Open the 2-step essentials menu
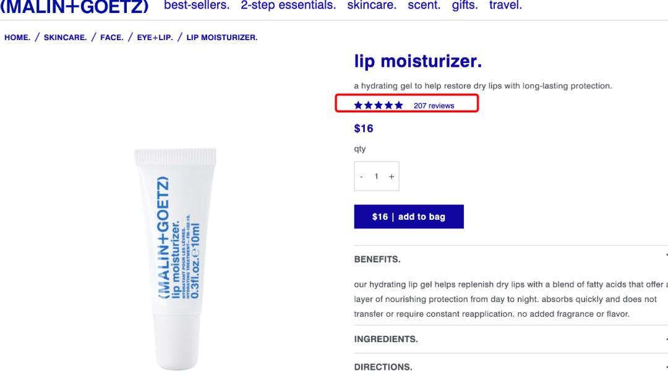Screen dimensions: 668x376 pyautogui.click(x=288, y=5)
